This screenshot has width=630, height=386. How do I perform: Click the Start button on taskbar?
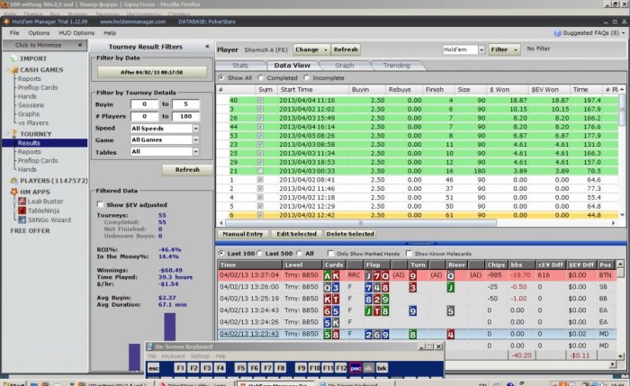coord(13,383)
